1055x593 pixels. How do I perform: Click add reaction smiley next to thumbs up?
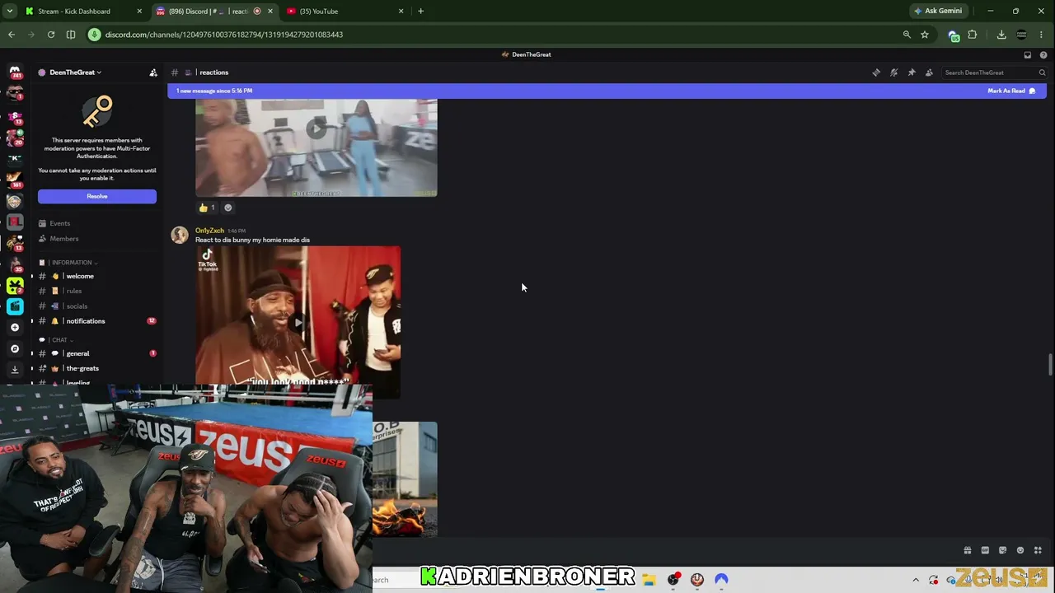pos(228,208)
